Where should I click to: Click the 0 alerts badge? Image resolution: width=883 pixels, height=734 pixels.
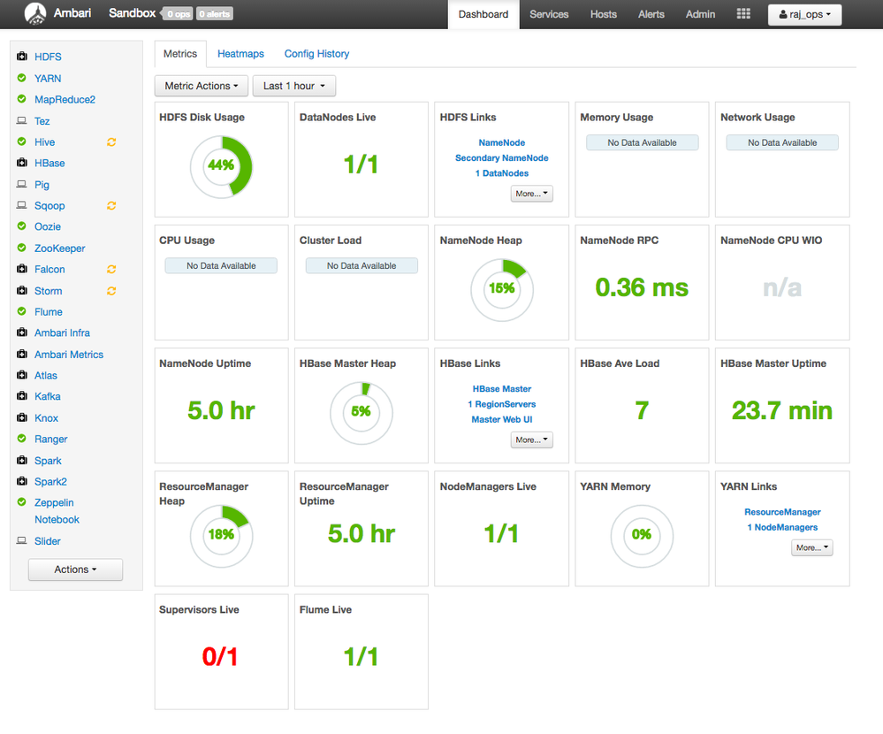click(x=215, y=14)
